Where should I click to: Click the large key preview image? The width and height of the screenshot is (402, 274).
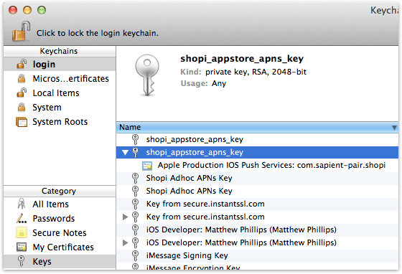(x=146, y=75)
